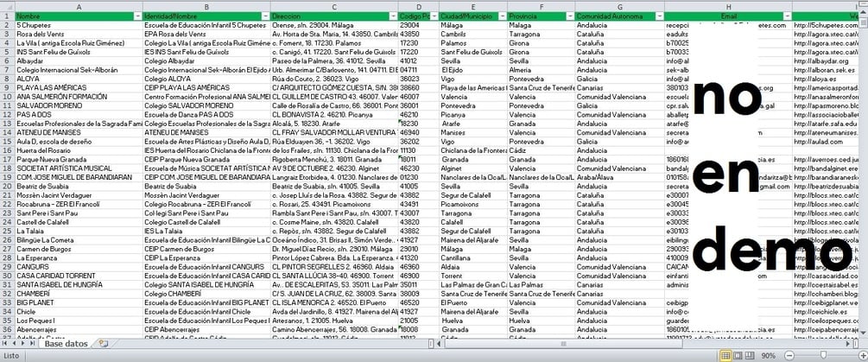Screen dimensions: 868x362
Task: Zoom in with the plus button
Action: [863, 355]
